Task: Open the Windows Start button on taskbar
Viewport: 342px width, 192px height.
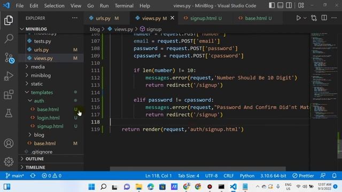Action: (91, 187)
